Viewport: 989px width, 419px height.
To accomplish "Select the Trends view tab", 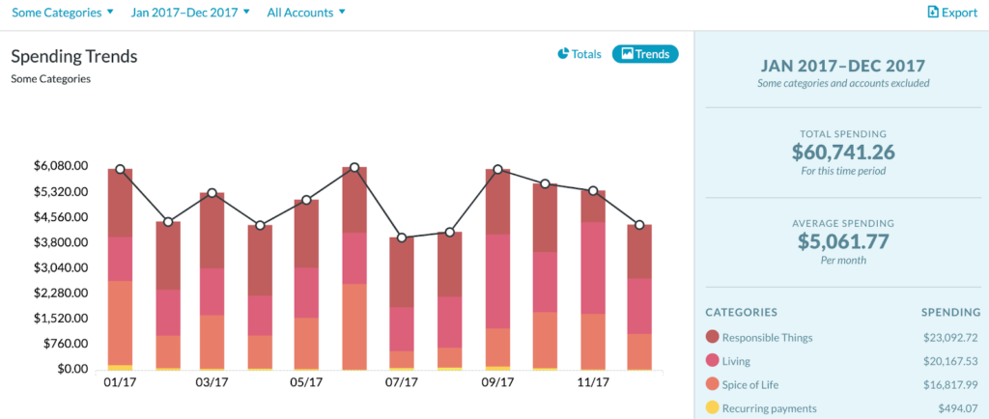I will (x=645, y=54).
